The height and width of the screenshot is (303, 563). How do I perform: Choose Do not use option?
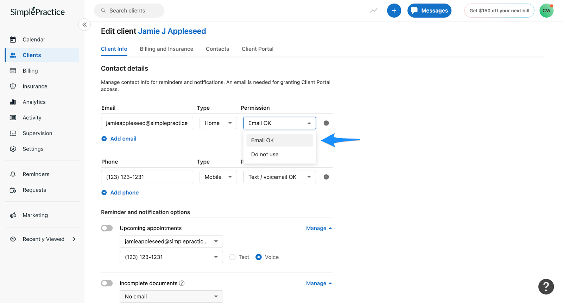pos(280,154)
